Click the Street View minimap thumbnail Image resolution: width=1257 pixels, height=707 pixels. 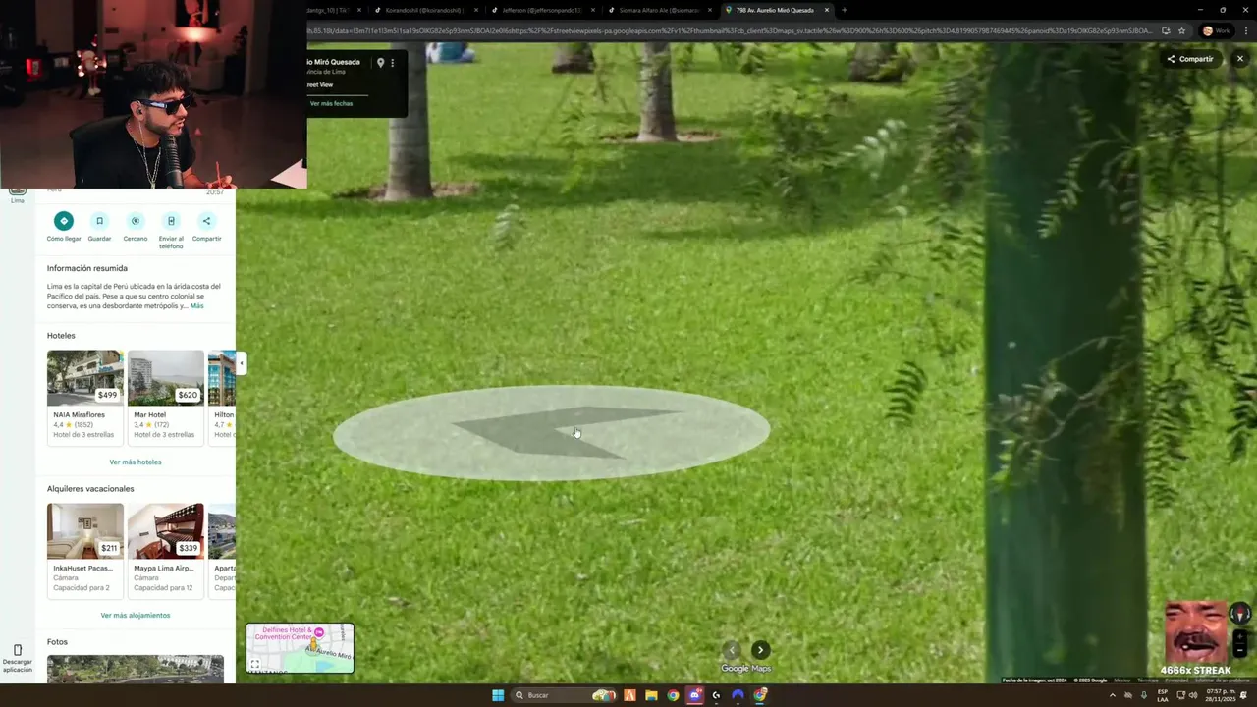tap(300, 648)
